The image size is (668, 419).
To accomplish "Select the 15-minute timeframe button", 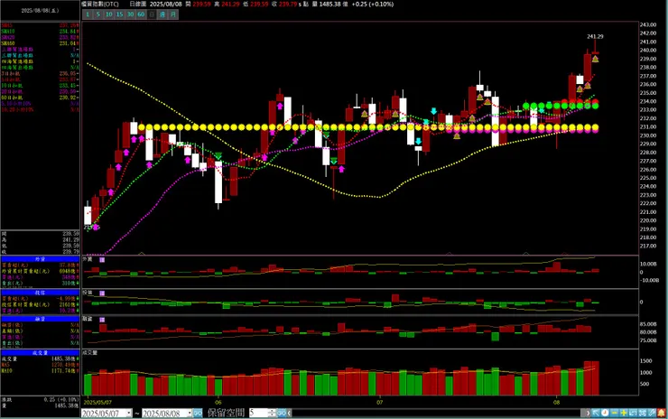I will (120, 14).
